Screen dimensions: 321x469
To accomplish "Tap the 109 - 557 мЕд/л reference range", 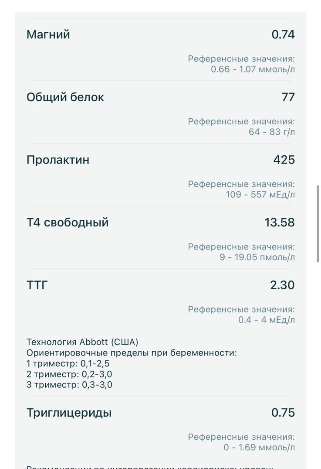I will click(x=260, y=195).
